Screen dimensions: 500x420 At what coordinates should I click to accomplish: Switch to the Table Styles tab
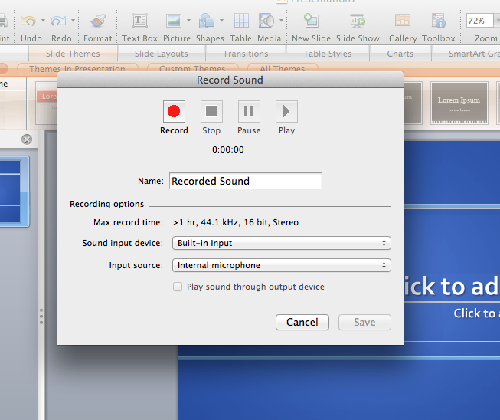(x=328, y=54)
